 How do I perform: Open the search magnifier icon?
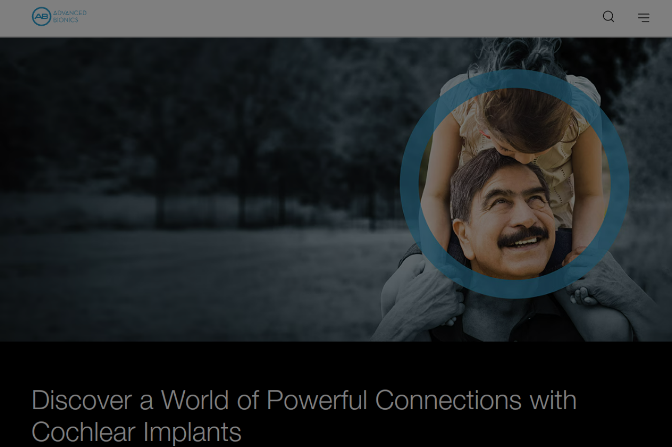pos(608,17)
